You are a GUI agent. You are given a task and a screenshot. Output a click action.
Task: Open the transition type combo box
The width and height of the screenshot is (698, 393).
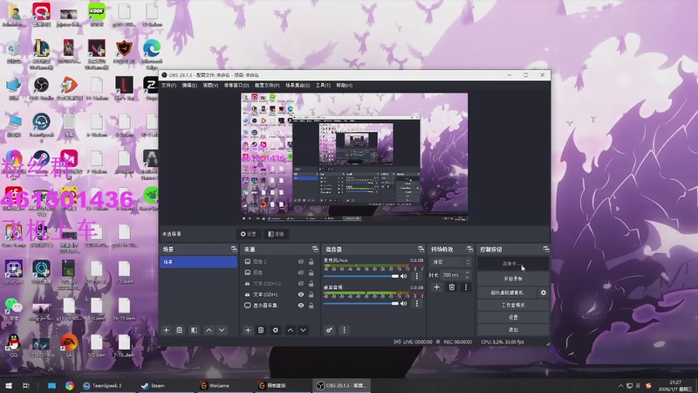(451, 263)
